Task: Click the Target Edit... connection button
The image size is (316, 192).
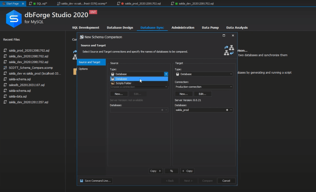Action: (x=203, y=94)
